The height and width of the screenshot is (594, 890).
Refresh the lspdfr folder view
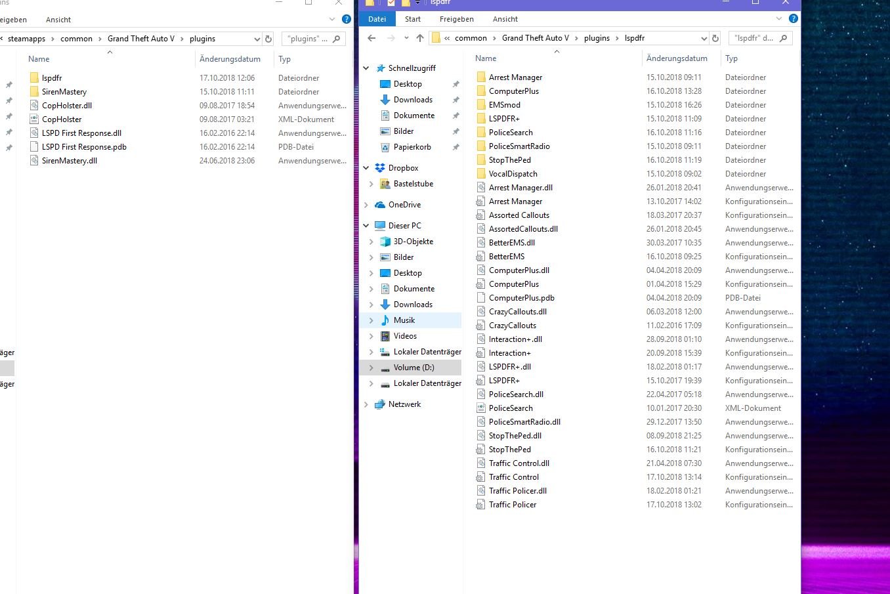click(715, 38)
